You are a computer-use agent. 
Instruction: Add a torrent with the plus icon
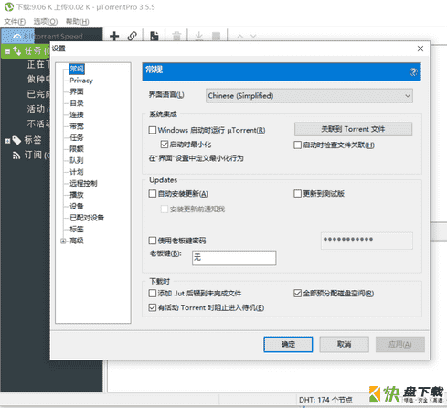click(114, 36)
